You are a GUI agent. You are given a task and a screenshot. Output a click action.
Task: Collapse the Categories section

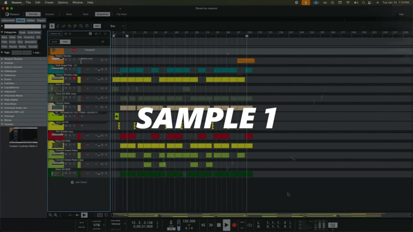(2, 32)
